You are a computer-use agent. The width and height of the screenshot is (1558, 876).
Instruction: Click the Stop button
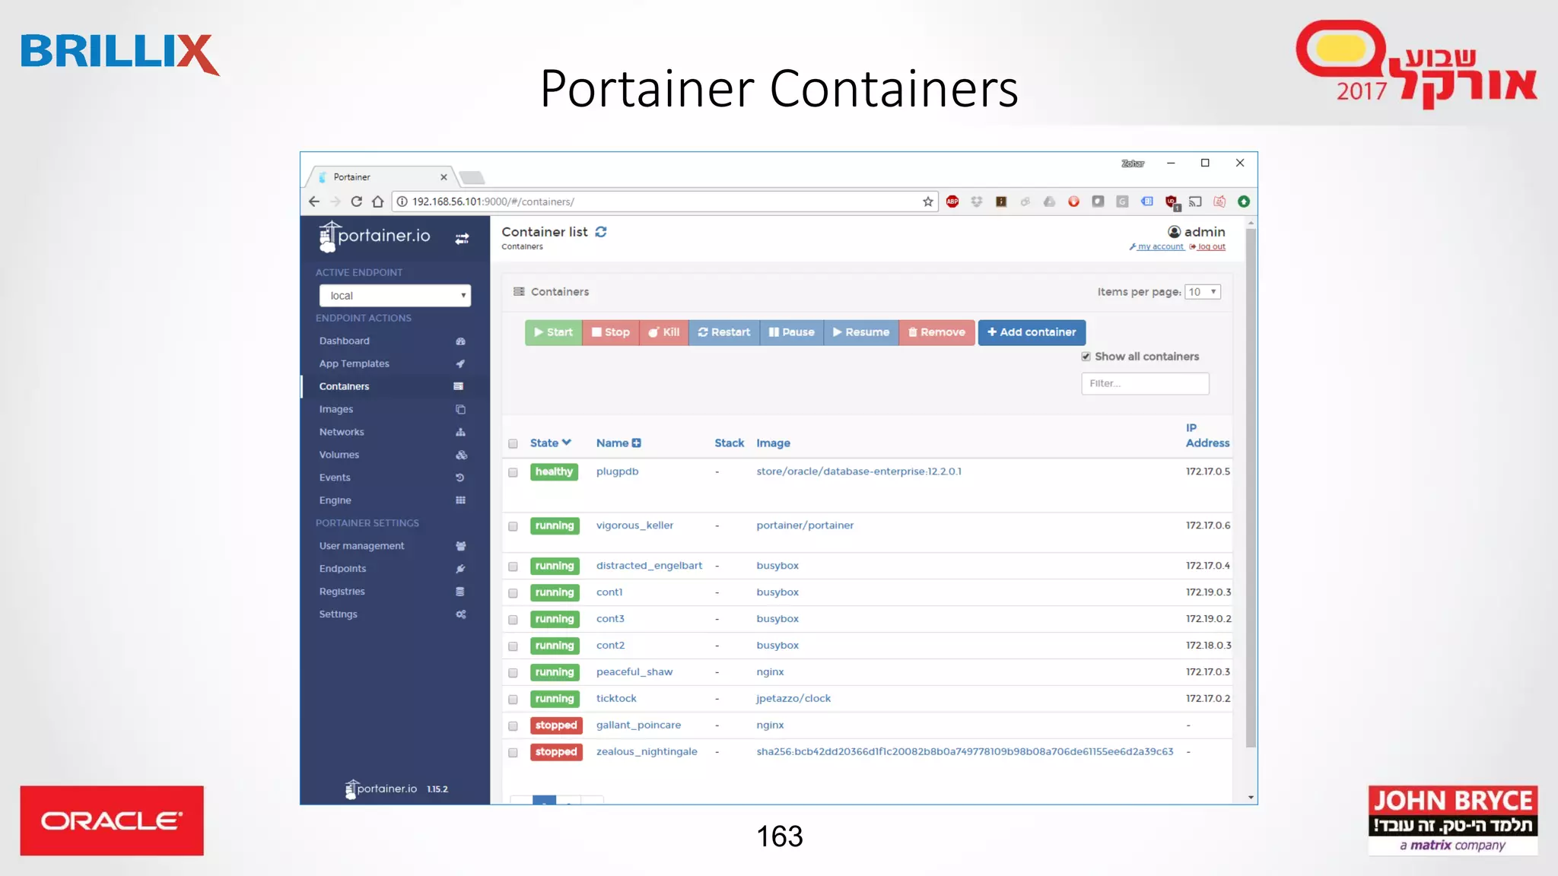click(611, 333)
